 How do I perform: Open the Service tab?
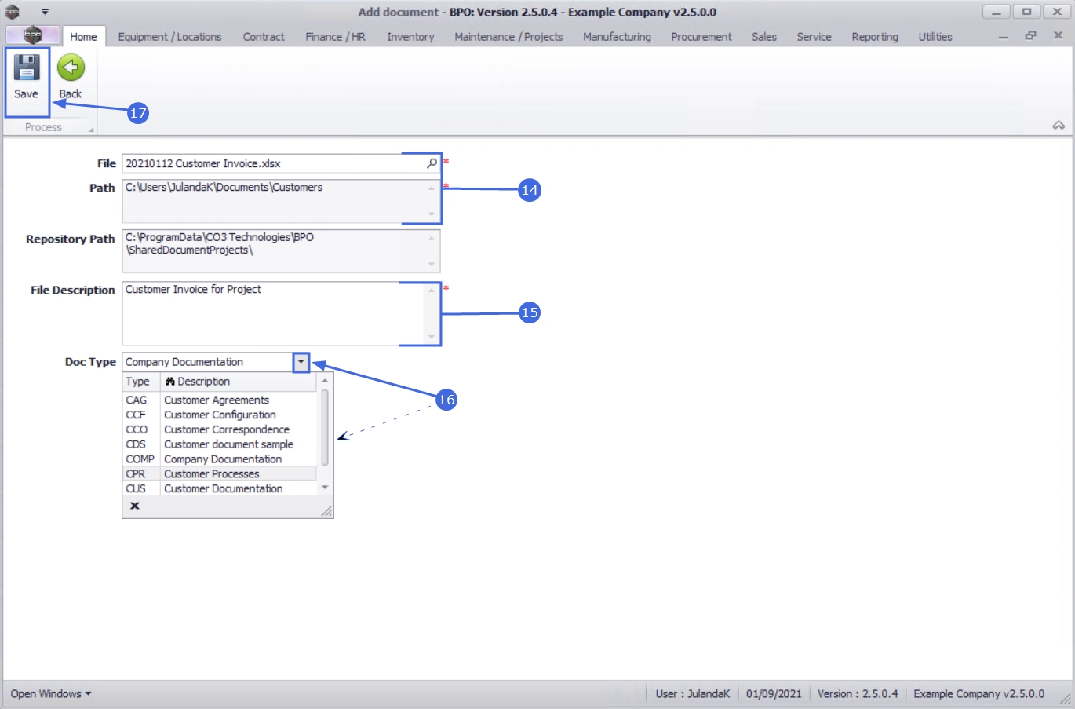coord(814,37)
